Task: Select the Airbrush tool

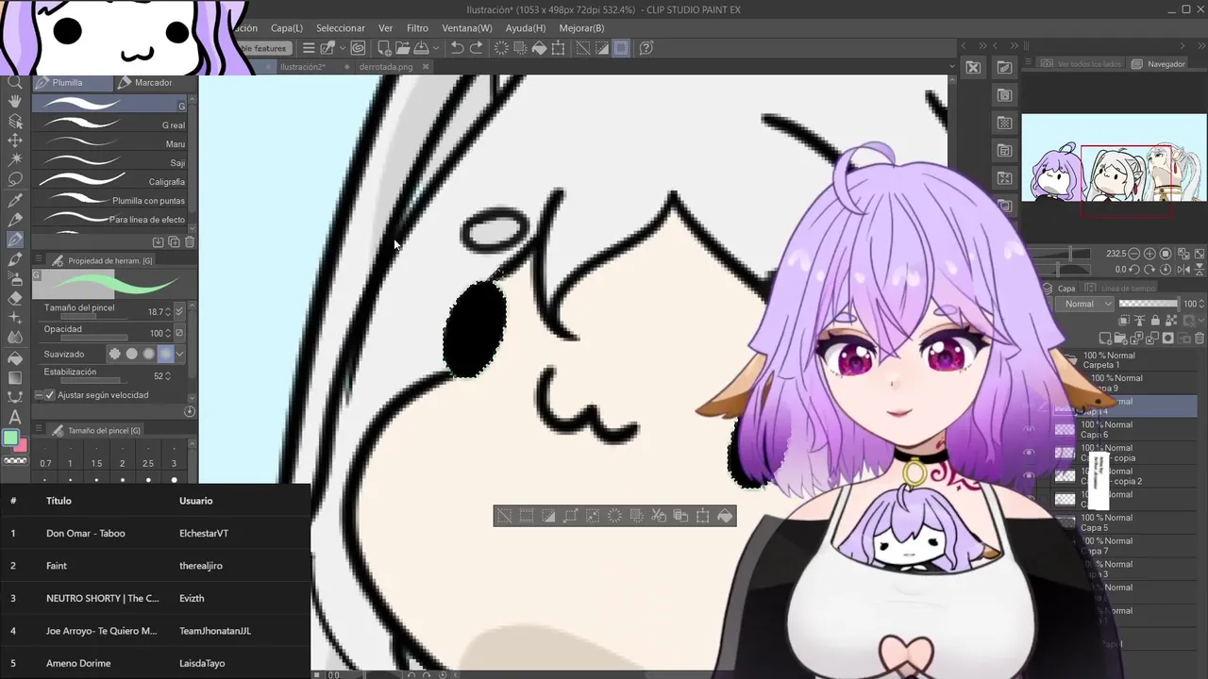Action: coord(15,279)
